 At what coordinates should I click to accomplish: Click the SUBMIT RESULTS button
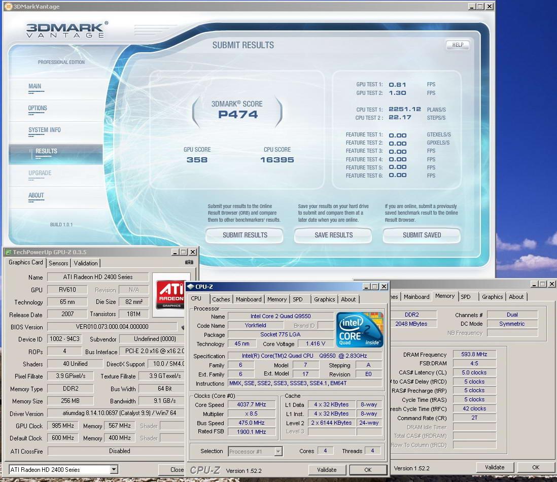click(x=245, y=235)
